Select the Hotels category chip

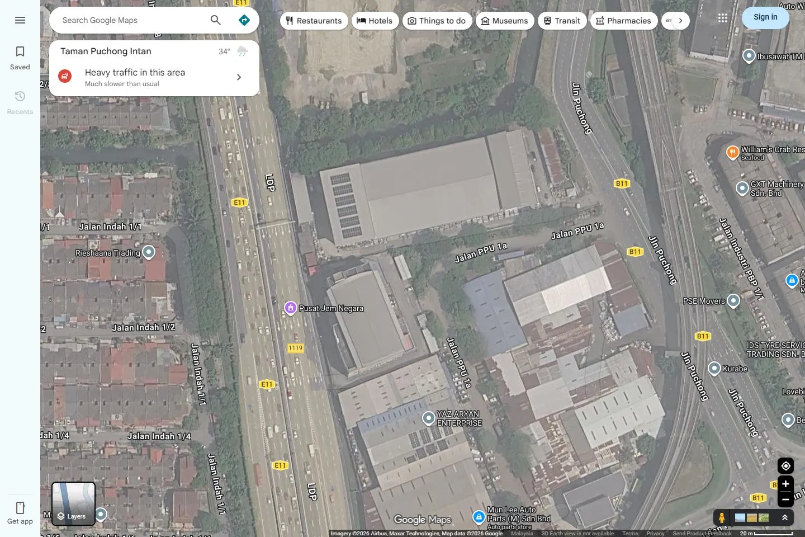(375, 21)
